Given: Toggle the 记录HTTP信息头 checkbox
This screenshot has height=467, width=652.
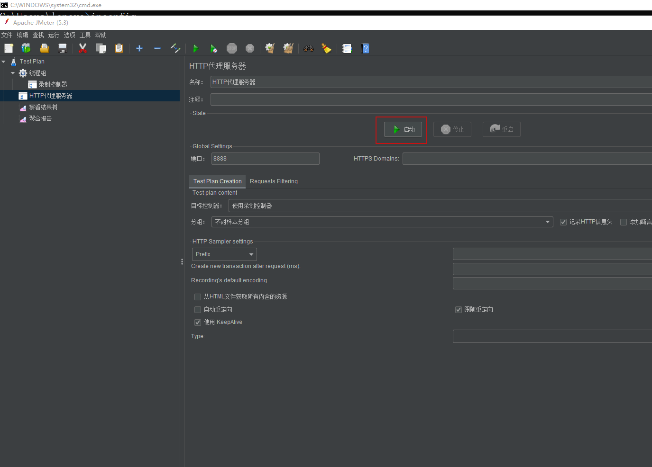Looking at the screenshot, I should pyautogui.click(x=563, y=222).
